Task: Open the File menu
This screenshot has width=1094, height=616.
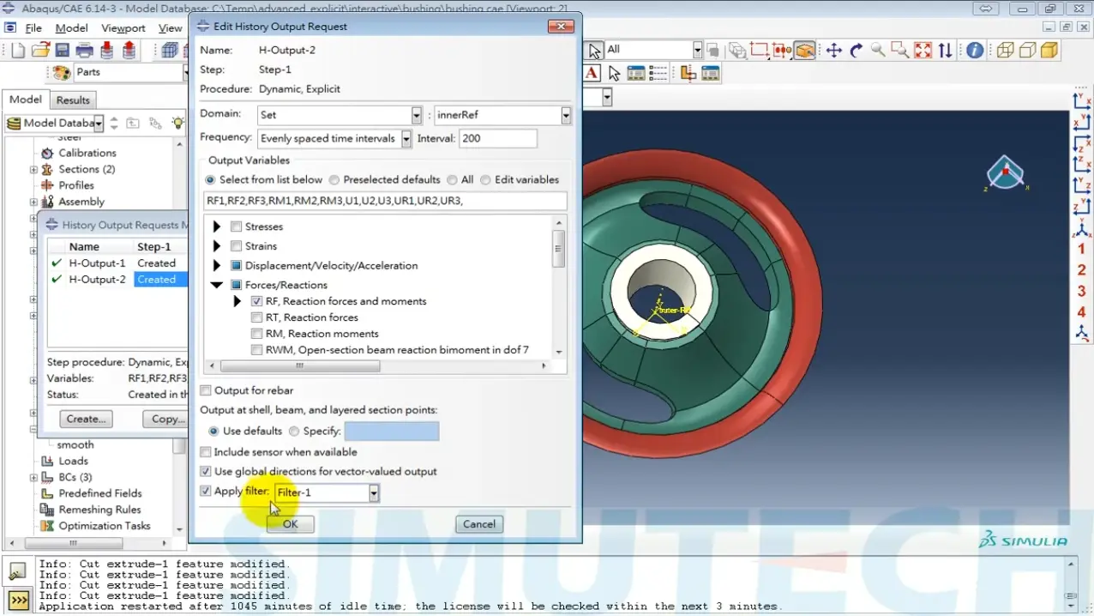Action: click(33, 28)
